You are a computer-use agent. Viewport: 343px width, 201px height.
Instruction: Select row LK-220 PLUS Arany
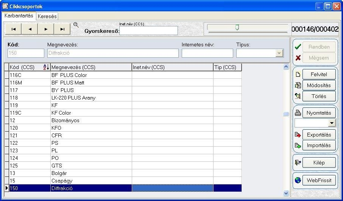point(125,98)
